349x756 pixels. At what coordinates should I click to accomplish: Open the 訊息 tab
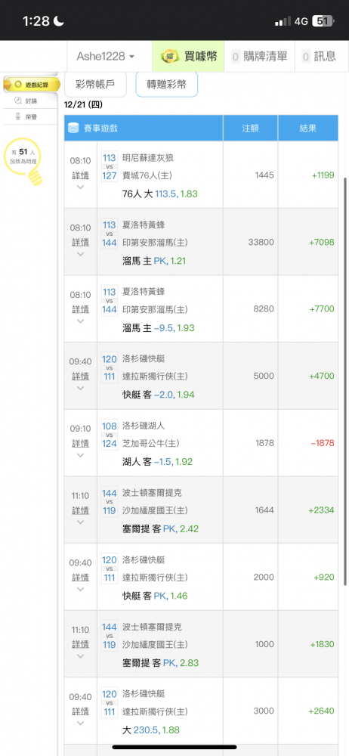click(x=319, y=57)
